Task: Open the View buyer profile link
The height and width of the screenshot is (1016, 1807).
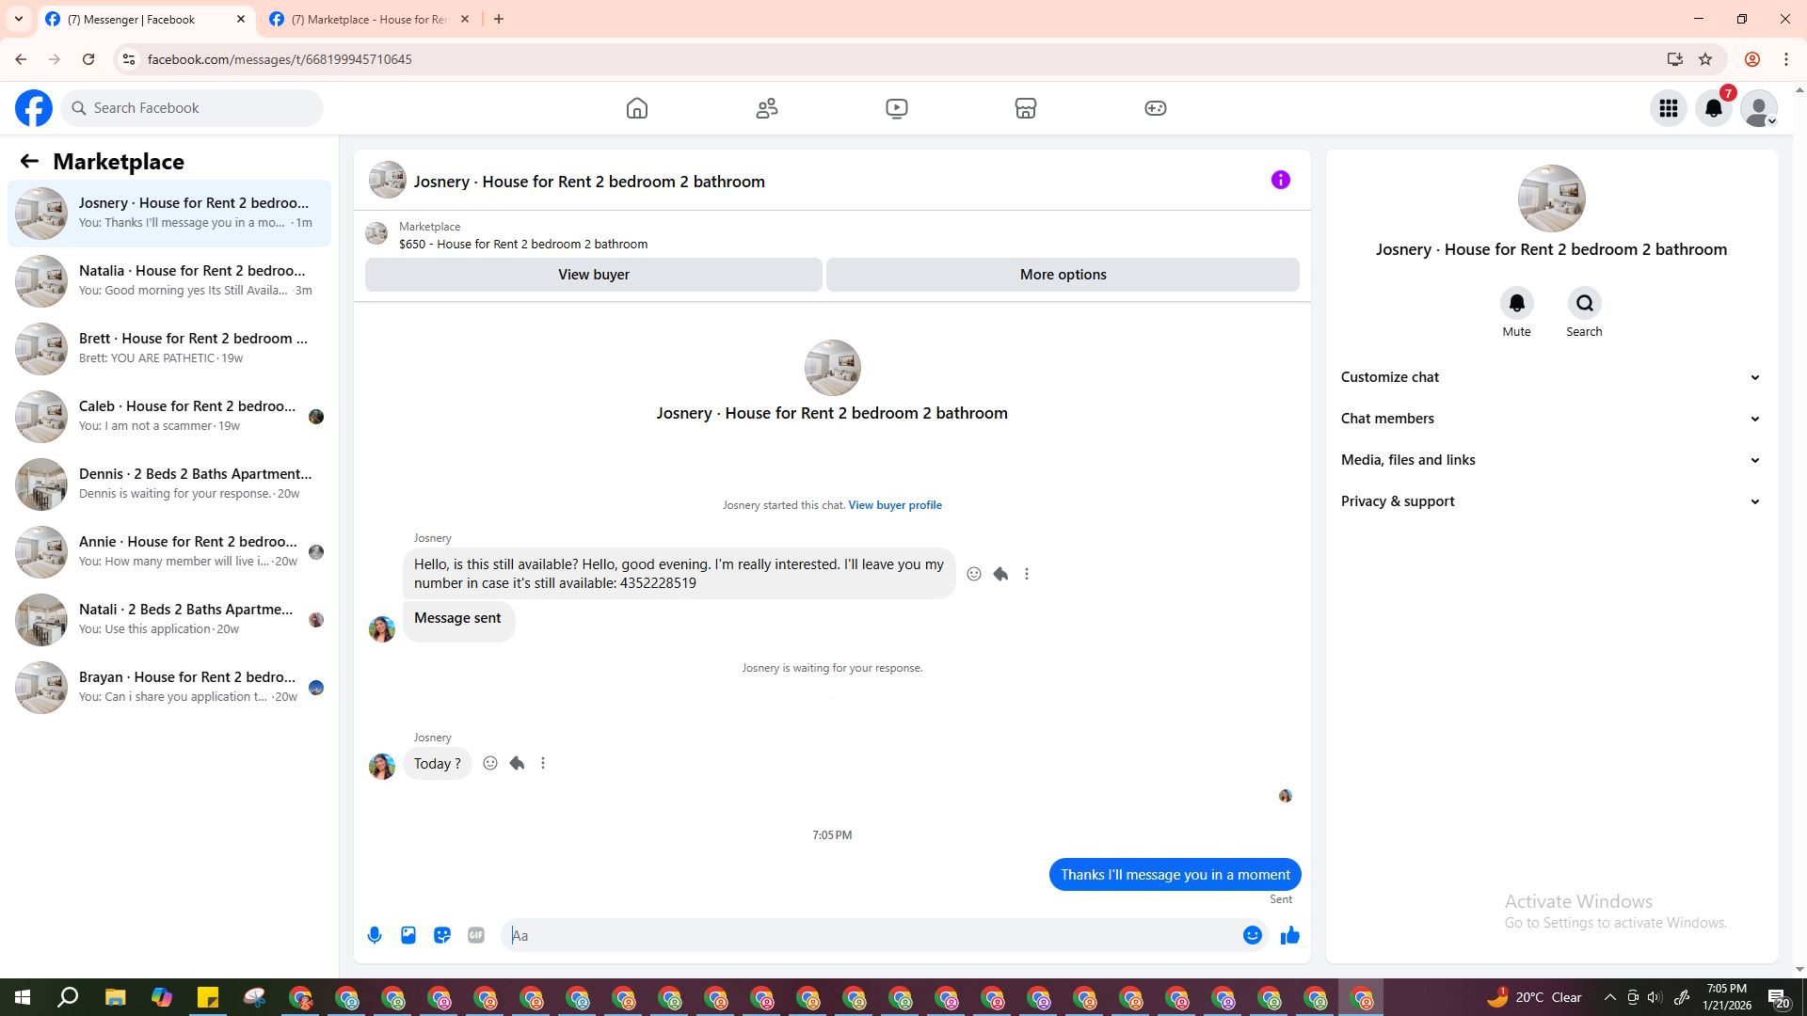Action: coord(894,505)
